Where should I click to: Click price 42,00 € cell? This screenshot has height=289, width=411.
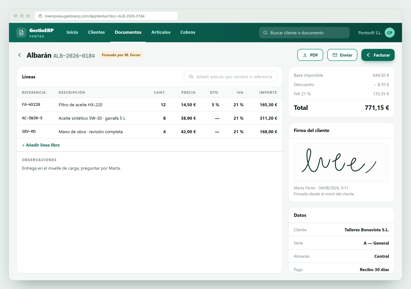(x=188, y=132)
